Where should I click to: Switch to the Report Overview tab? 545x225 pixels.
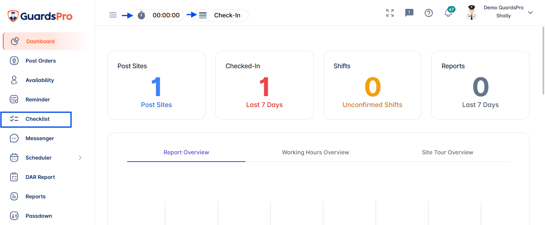point(186,152)
